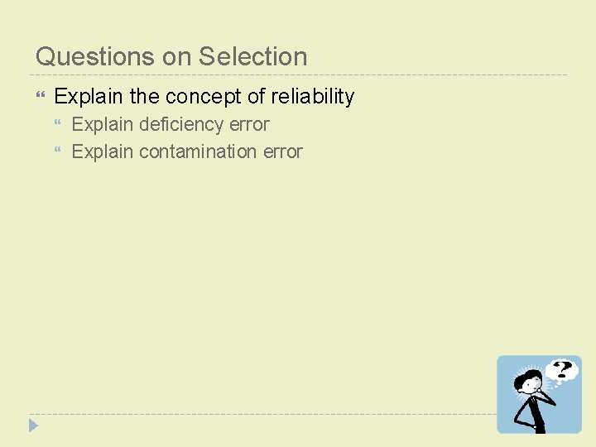The width and height of the screenshot is (596, 447).
Task: Click the word "contamination" in the second sub-bullet
Action: (x=198, y=151)
